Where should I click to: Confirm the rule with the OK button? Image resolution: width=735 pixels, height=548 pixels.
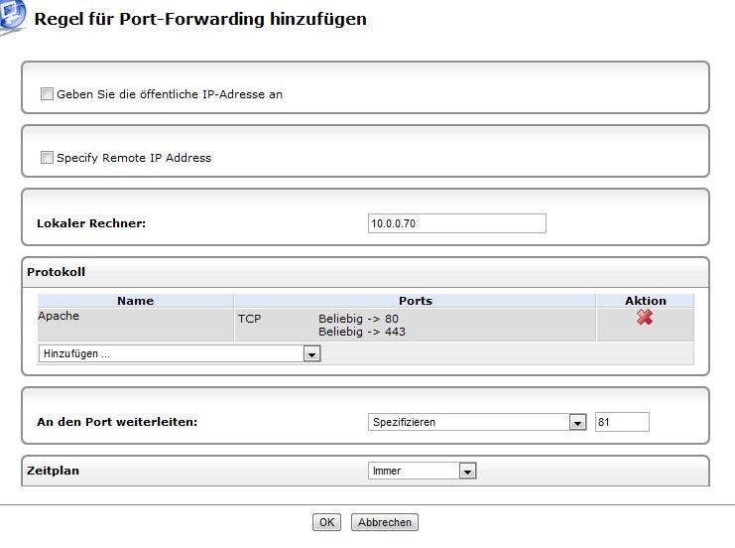[x=326, y=522]
